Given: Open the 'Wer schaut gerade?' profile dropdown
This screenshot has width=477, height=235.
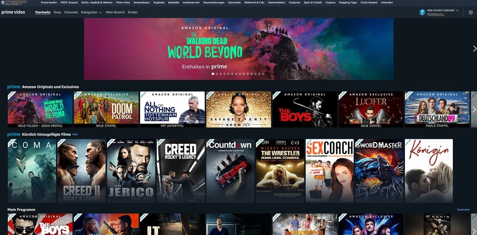Looking at the screenshot, I should (442, 10).
